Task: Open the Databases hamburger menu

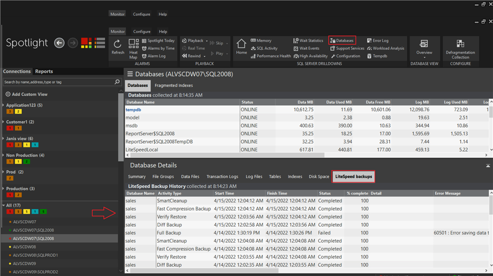Action: 130,74
